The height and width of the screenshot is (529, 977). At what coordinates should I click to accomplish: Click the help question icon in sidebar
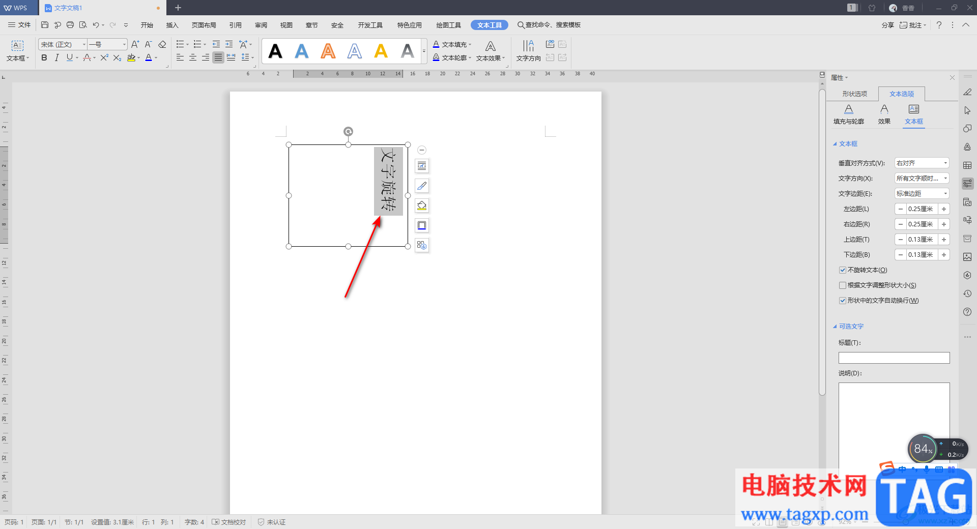click(x=967, y=312)
